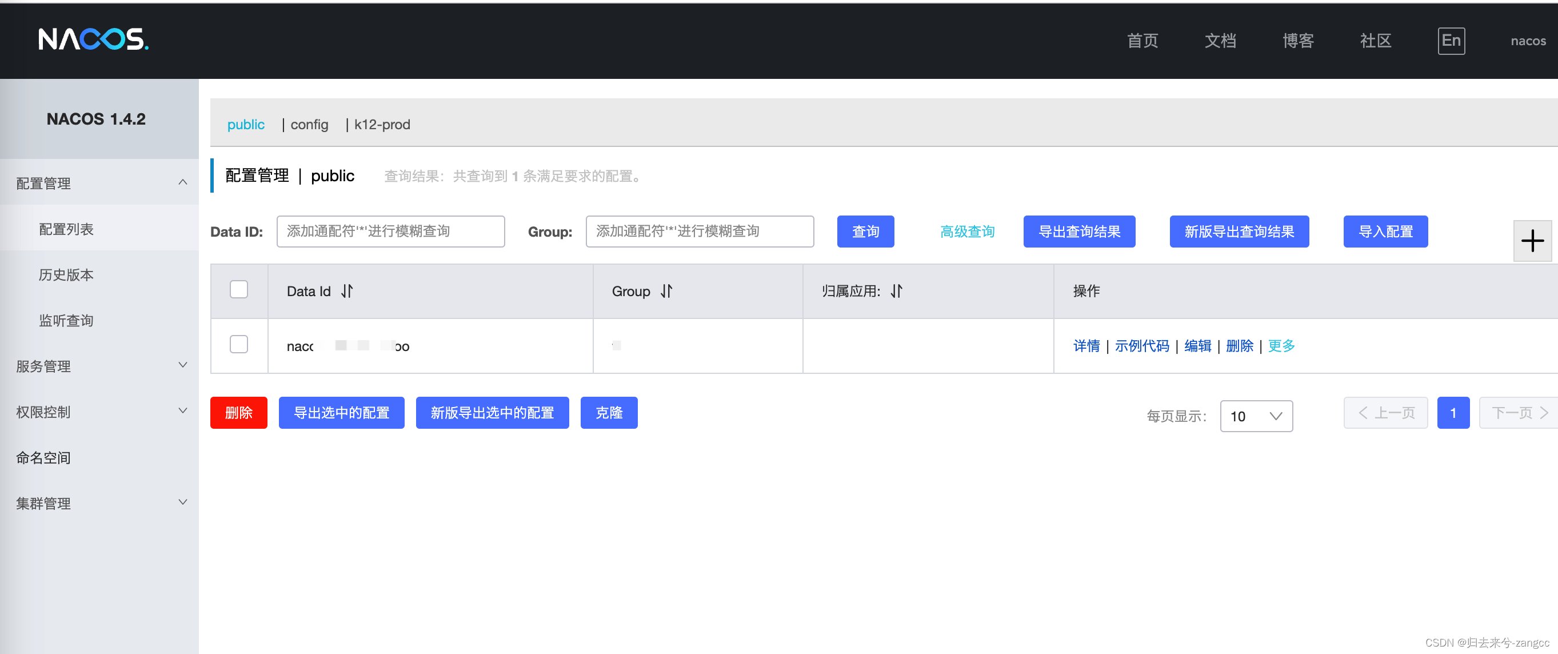Click 新版导出选中的配置 button

coord(492,413)
